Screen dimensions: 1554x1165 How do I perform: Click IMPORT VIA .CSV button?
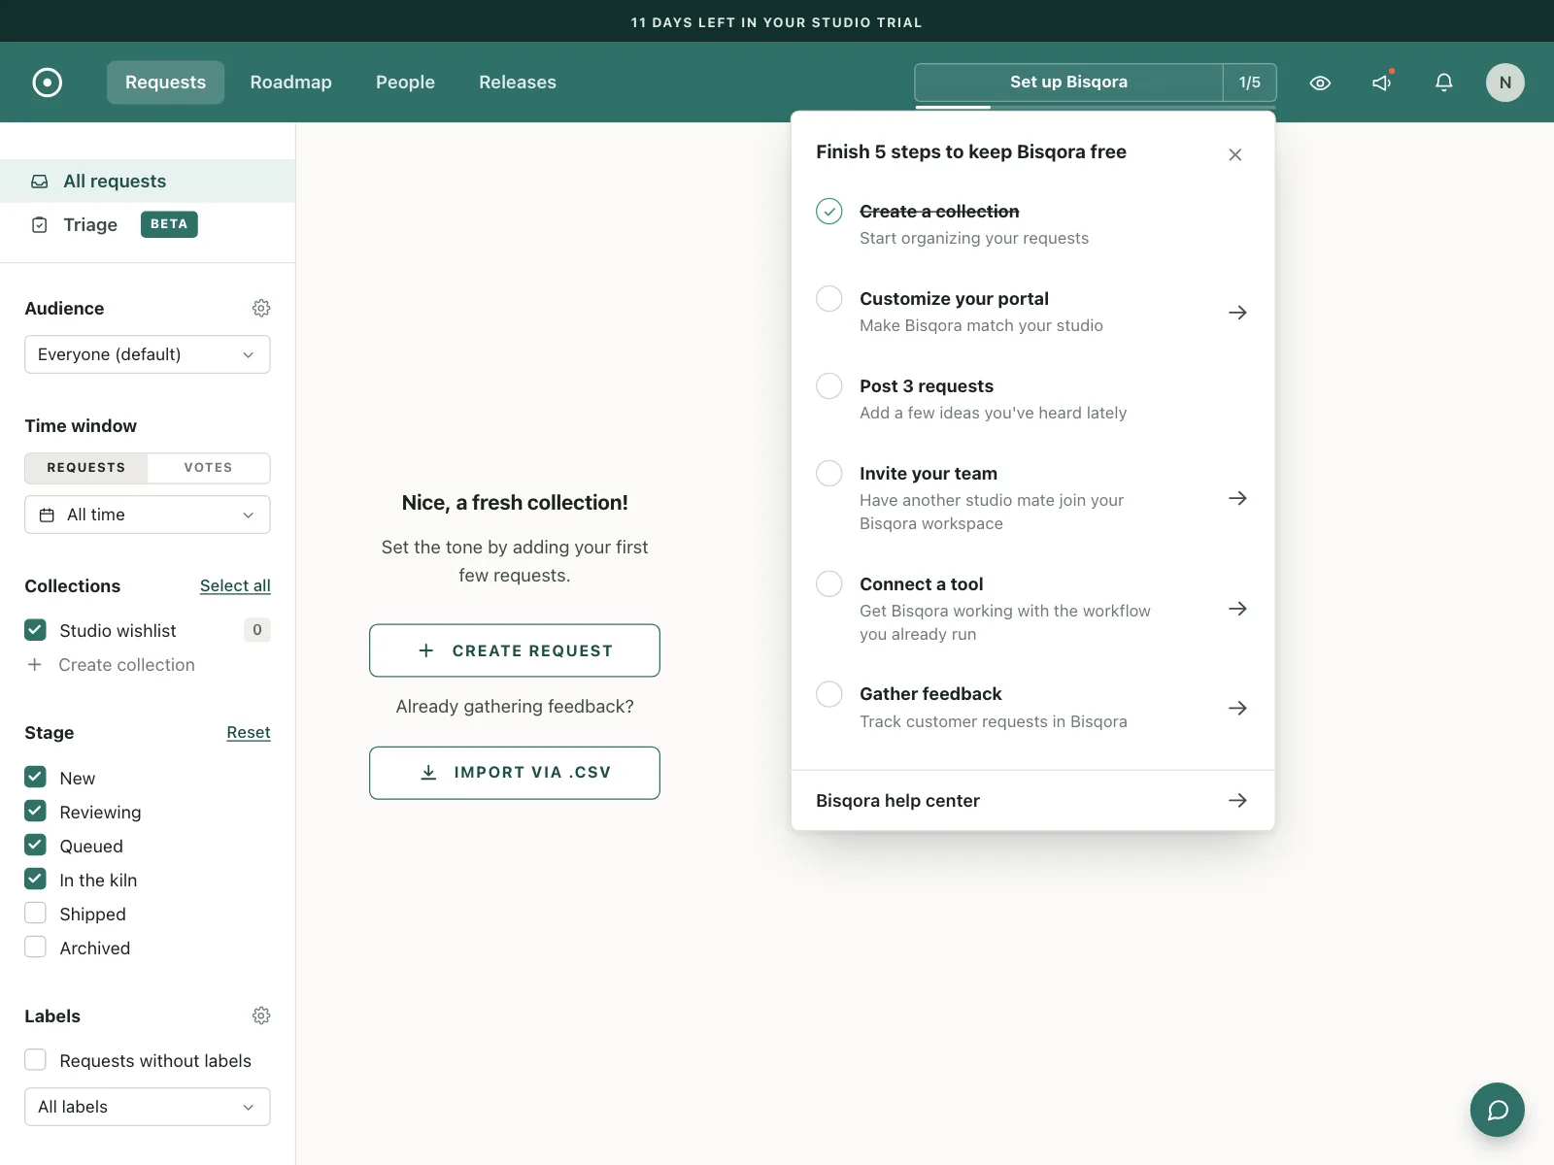tap(515, 773)
